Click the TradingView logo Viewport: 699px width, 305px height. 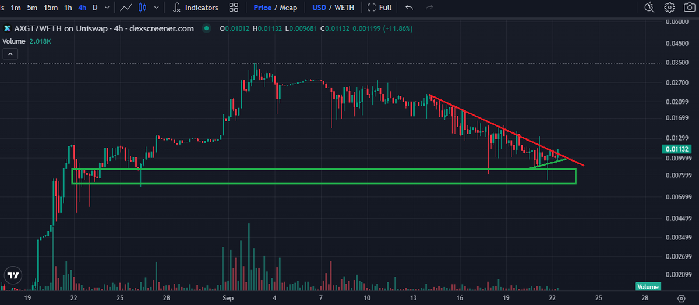(x=12, y=275)
